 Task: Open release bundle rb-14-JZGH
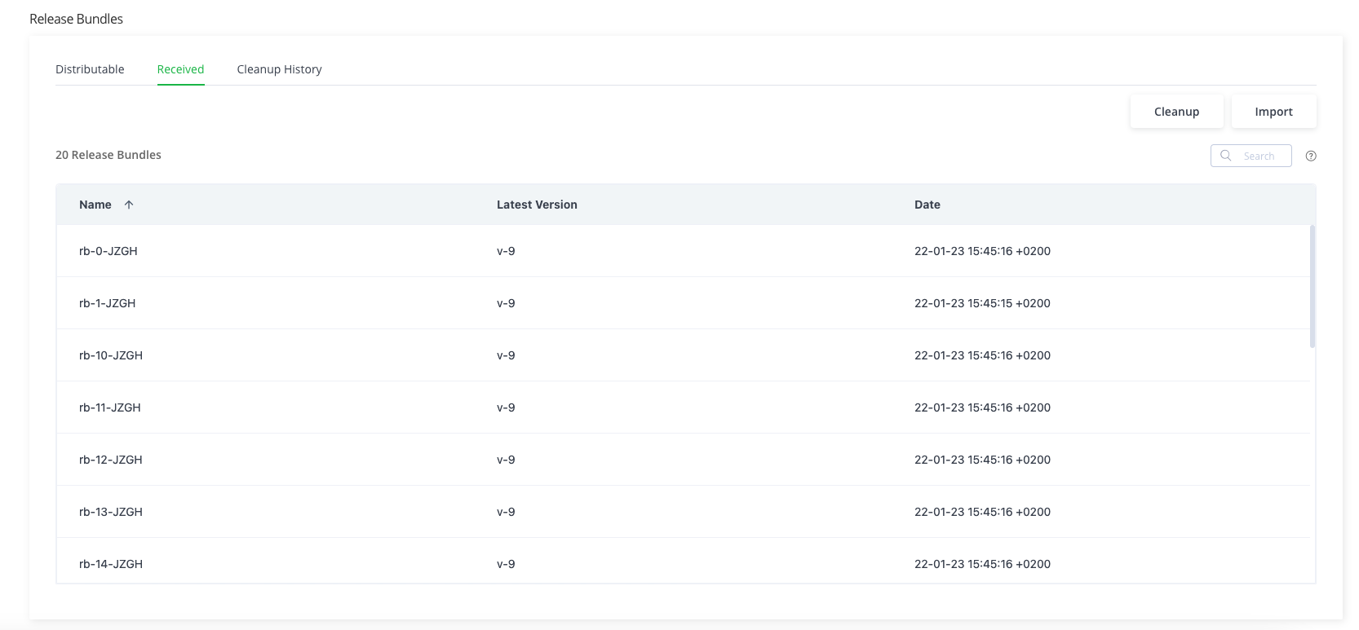(111, 564)
